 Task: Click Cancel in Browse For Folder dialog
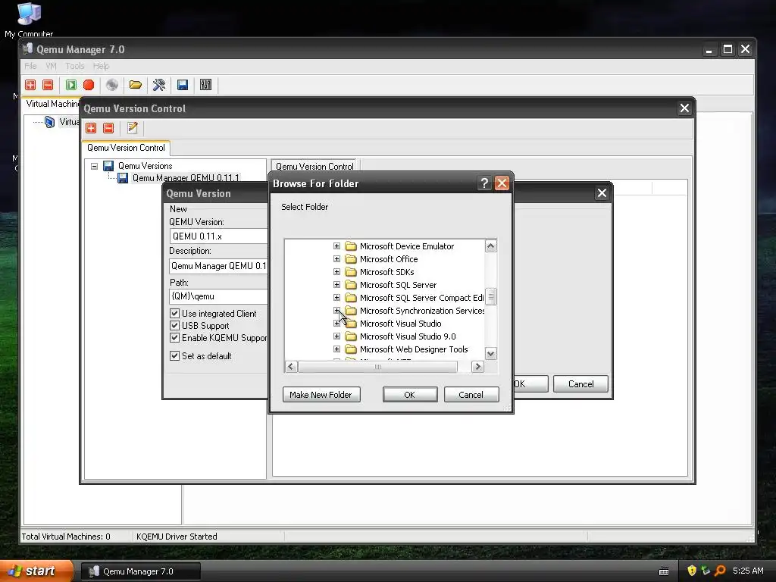point(471,394)
